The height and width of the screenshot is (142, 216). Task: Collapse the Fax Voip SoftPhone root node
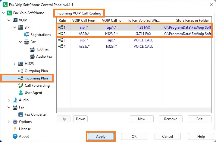click(x=3, y=13)
